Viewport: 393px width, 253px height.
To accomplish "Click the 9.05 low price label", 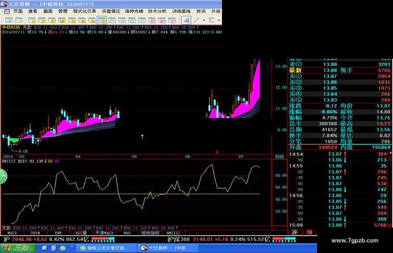I will pos(23,151).
